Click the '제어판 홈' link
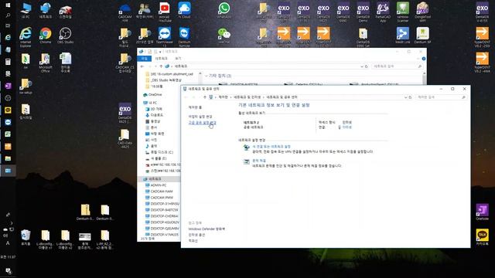 (x=195, y=107)
